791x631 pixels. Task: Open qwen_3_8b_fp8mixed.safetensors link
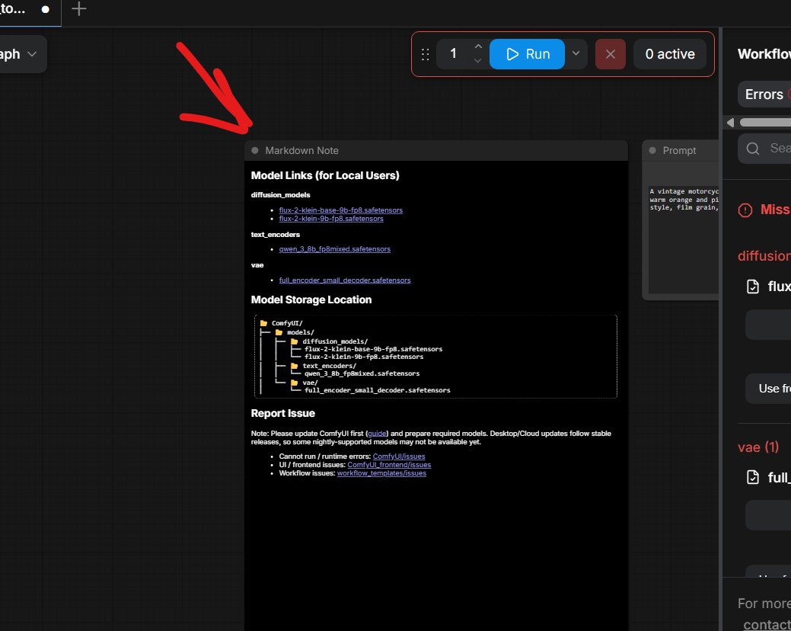(x=334, y=249)
